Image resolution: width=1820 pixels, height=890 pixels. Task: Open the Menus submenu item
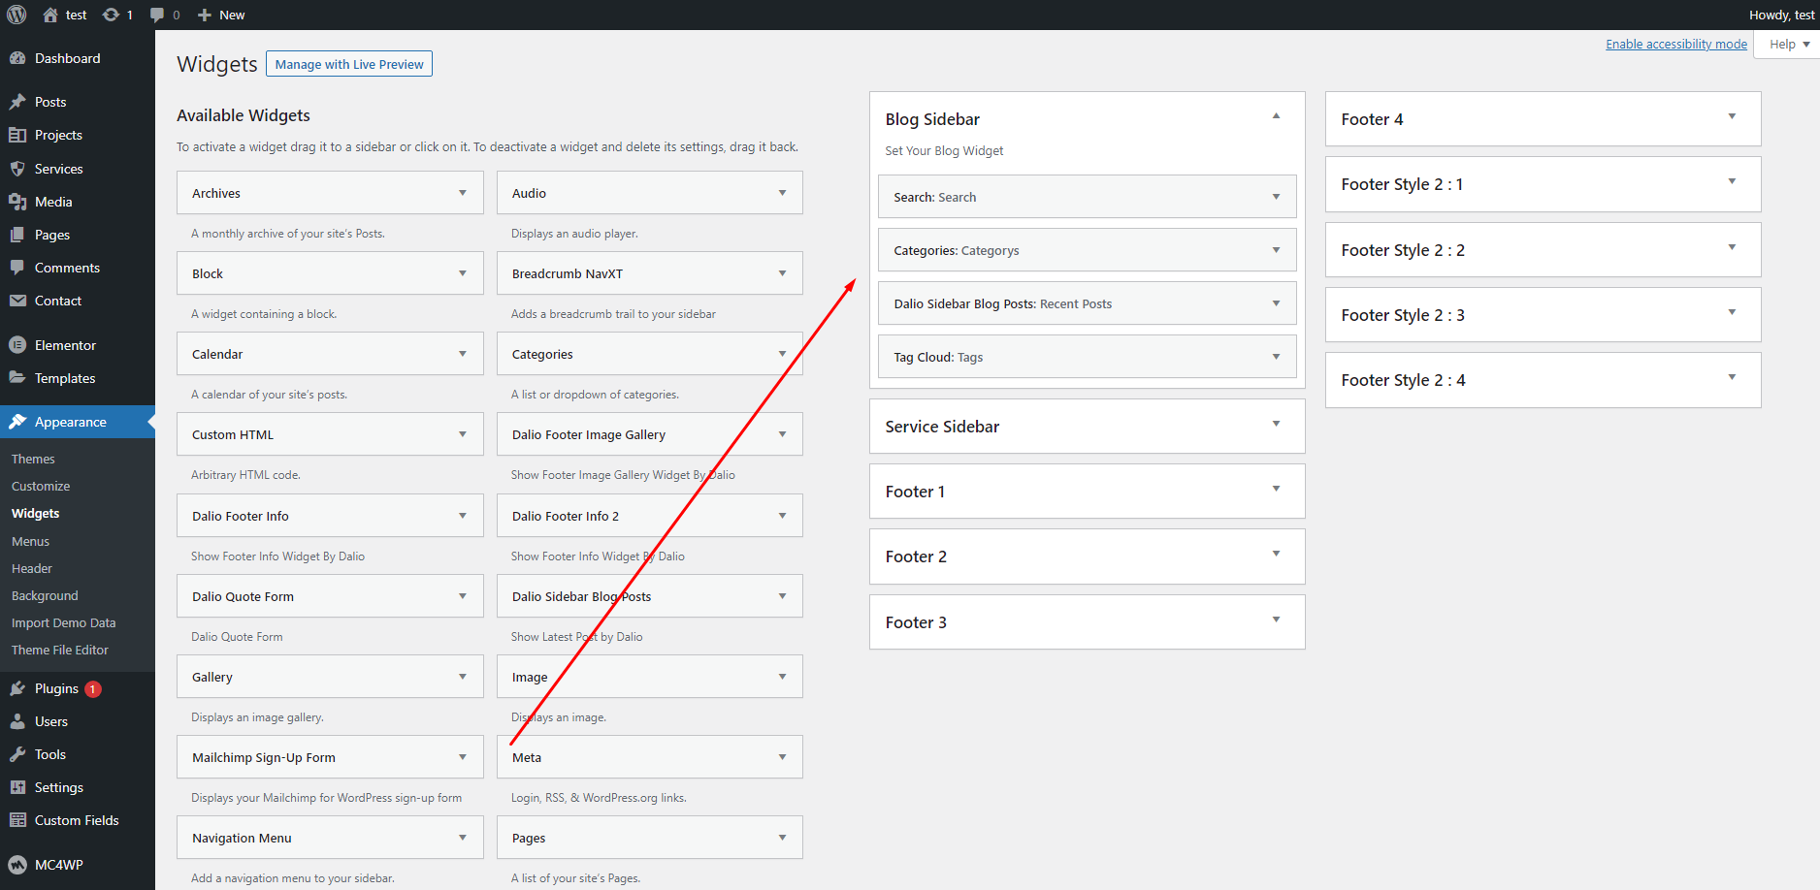coord(30,541)
